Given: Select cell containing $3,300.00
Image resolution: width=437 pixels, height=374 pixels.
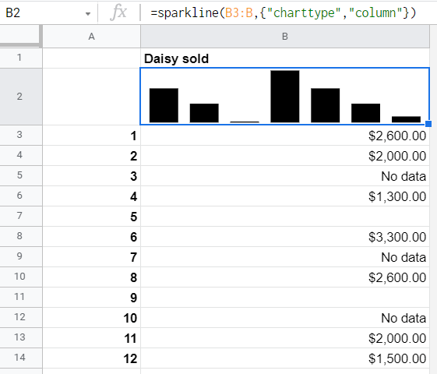Looking at the screenshot, I should point(285,236).
